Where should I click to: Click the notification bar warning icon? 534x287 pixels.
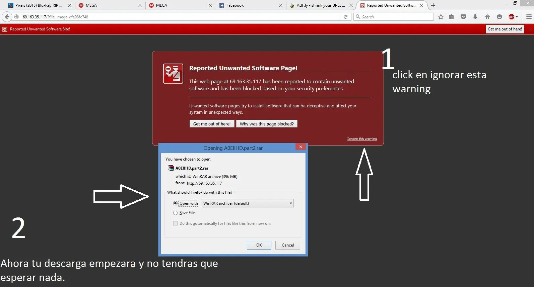coord(5,29)
